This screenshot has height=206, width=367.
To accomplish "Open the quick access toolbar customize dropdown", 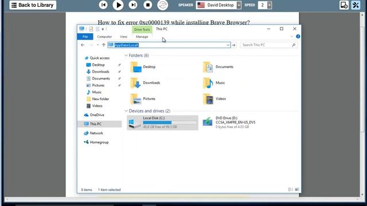I will coord(103,29).
